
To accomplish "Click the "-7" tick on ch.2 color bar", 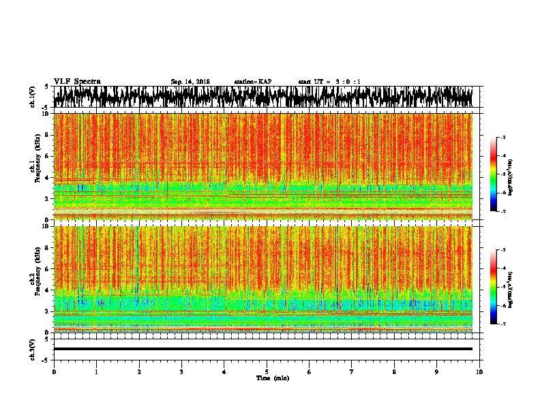I will (x=503, y=324).
